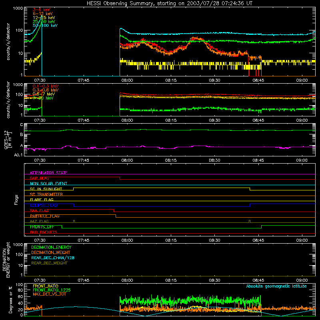Screen dimensions: 320x320
Task: Select the MAX_DET_VS_TOT legend label
Action: [49, 294]
